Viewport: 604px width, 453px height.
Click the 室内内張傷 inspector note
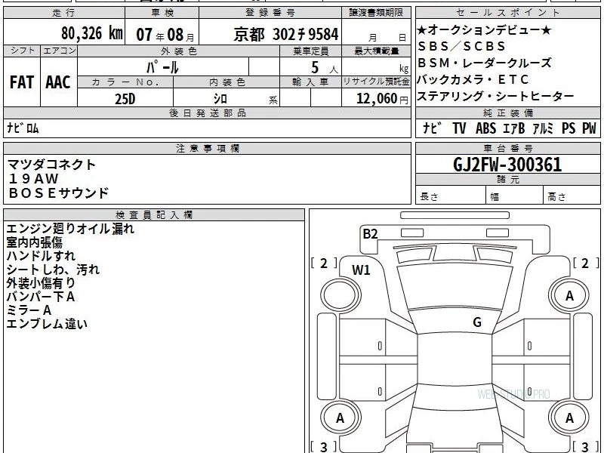click(35, 242)
